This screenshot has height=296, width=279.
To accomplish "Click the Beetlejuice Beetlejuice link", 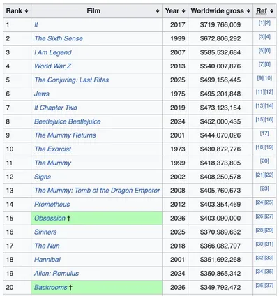I will coord(68,121).
